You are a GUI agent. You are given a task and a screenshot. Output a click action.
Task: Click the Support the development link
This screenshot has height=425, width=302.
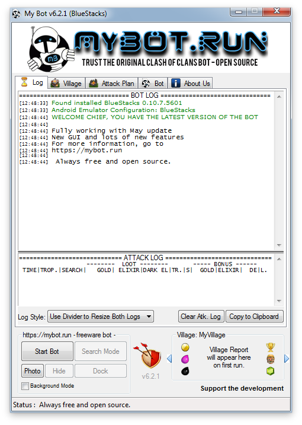[242, 388]
